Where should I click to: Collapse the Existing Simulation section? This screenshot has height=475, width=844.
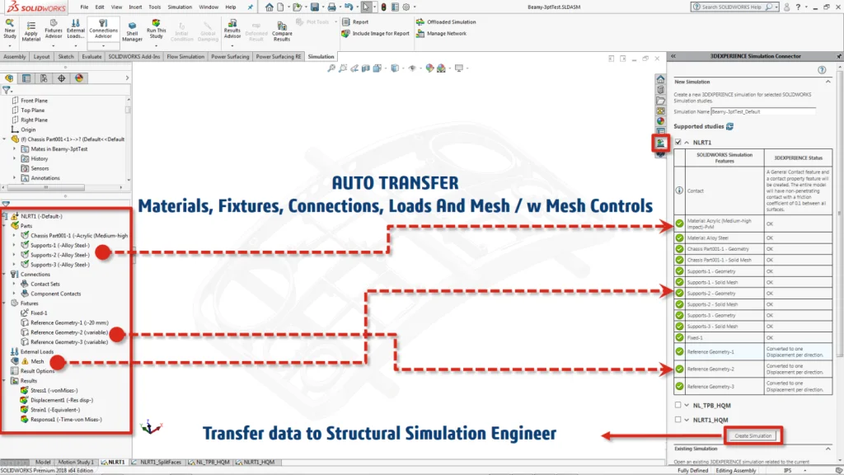(828, 449)
